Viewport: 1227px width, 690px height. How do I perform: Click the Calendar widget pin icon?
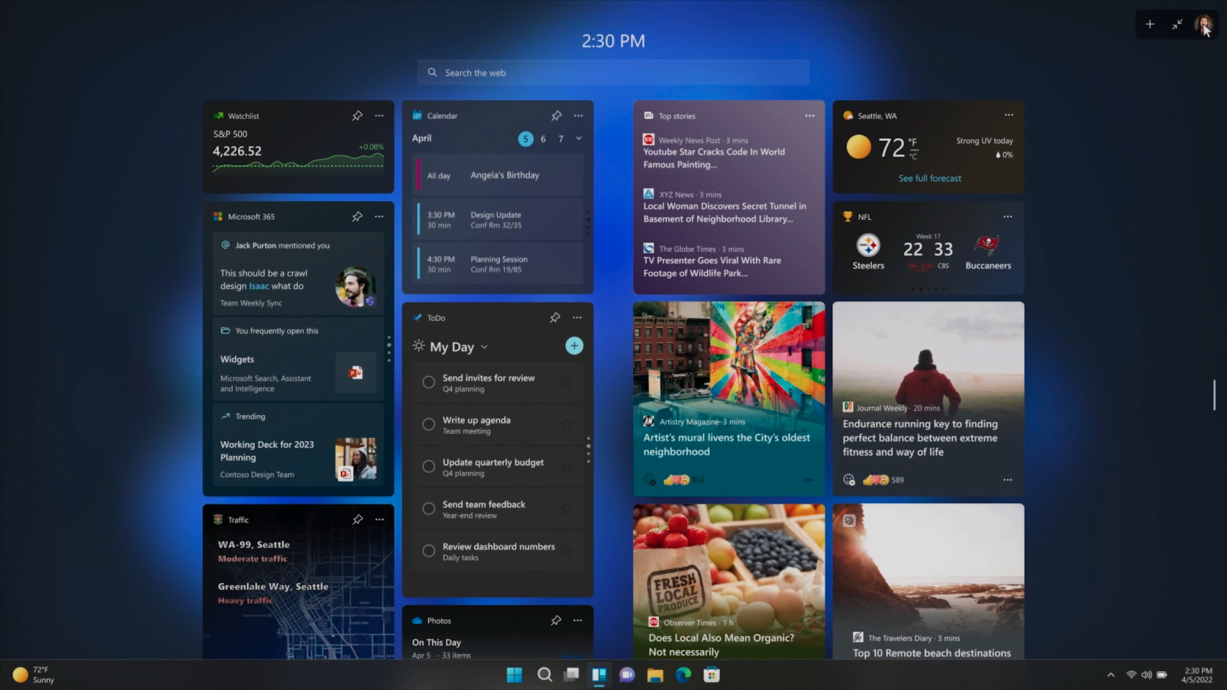[556, 116]
